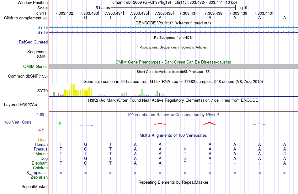This screenshot has width=298, height=194.
Task: Click the 'RepeatMasker' track label
Action: pyautogui.click(x=35, y=187)
